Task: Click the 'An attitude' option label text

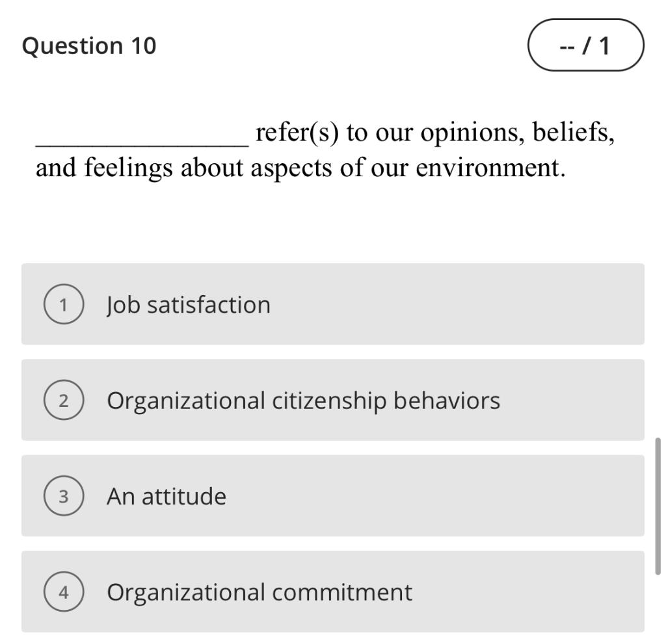Action: [166, 496]
